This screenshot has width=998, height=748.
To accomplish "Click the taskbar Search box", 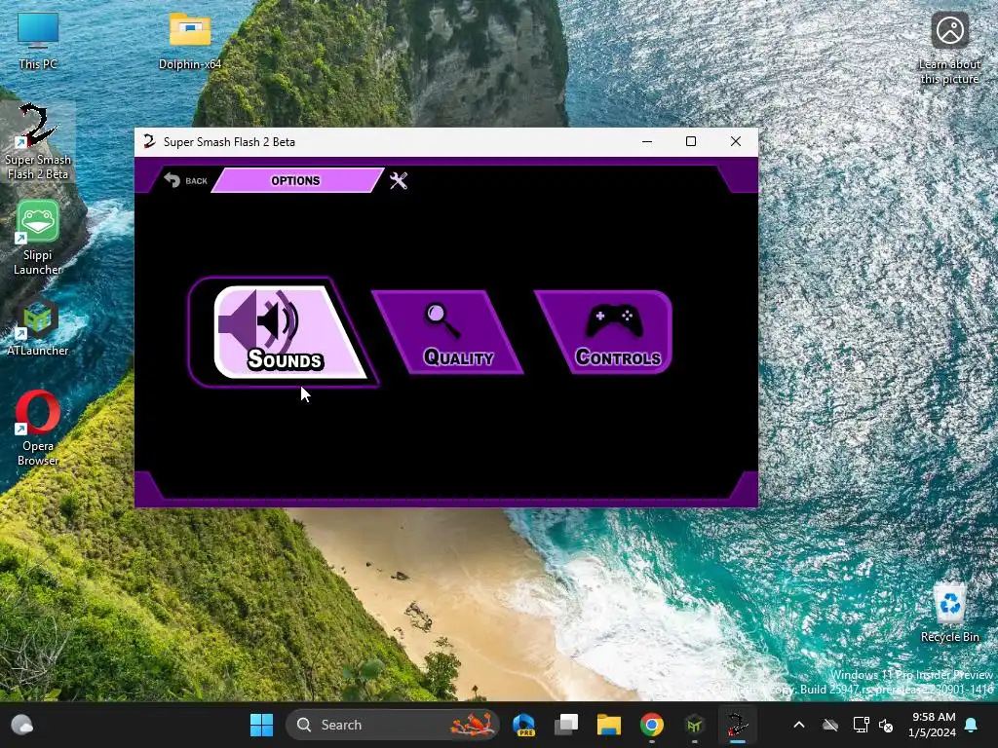I will 393,725.
